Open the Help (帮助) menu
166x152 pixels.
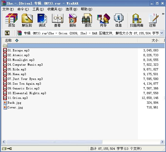click(x=86, y=9)
